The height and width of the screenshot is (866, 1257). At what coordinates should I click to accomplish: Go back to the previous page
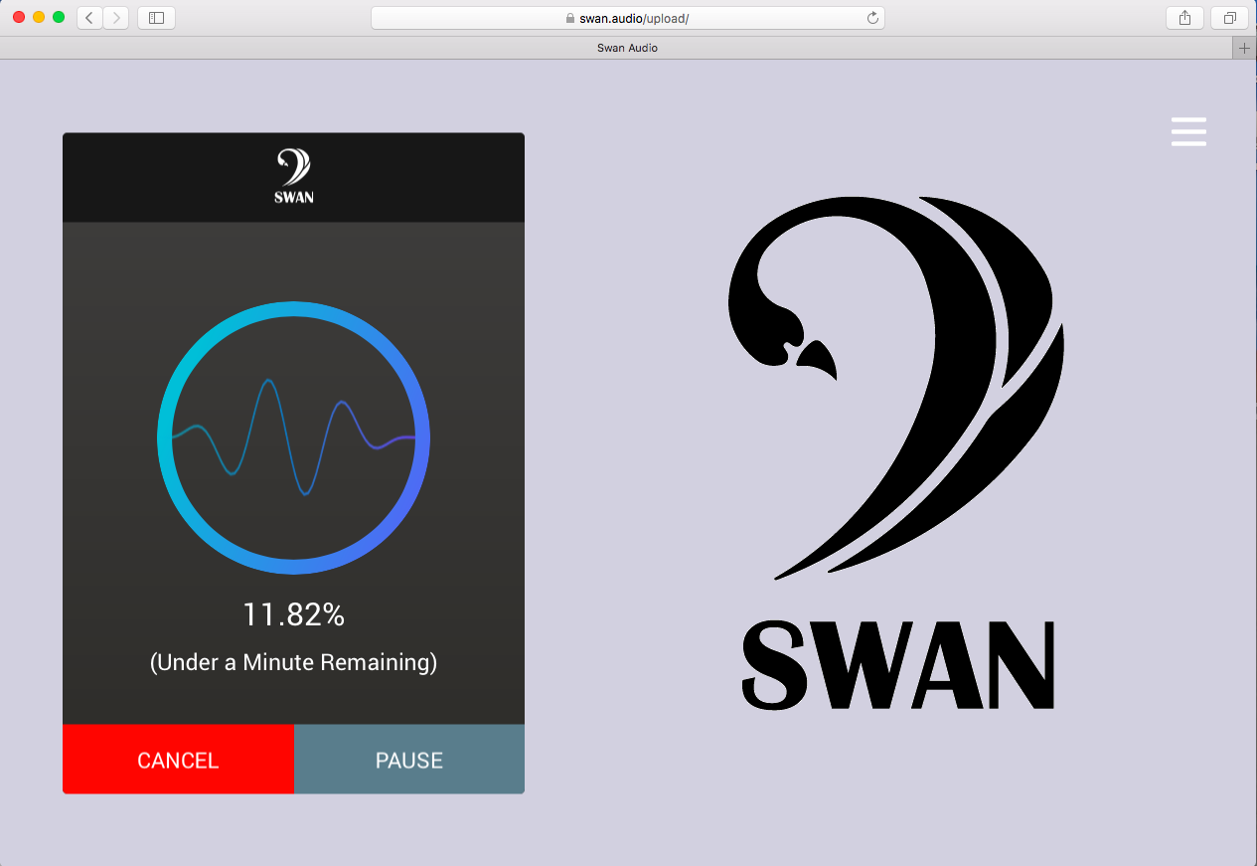88,17
